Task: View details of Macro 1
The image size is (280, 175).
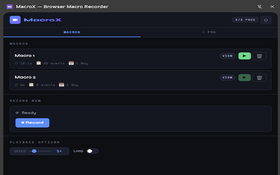Action: (x=227, y=56)
